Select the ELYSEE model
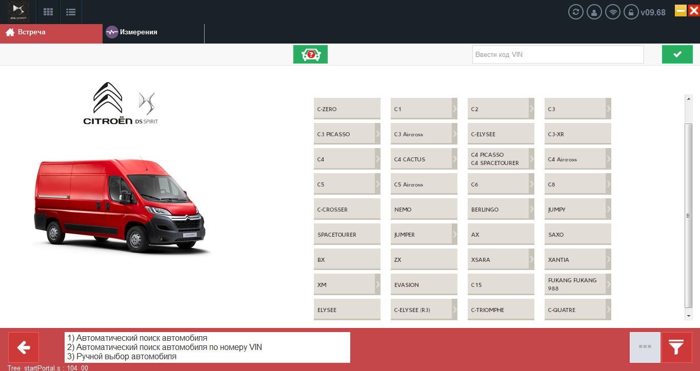The image size is (700, 371). [347, 310]
